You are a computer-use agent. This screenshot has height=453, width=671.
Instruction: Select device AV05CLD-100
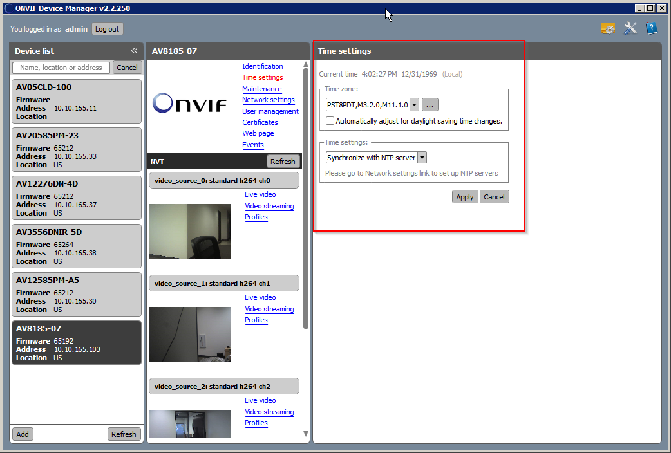click(x=77, y=102)
